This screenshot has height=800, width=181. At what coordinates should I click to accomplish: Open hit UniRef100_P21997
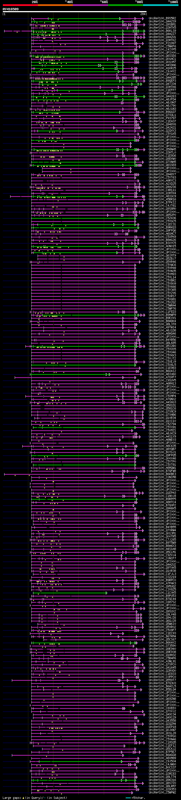pos(162,43)
